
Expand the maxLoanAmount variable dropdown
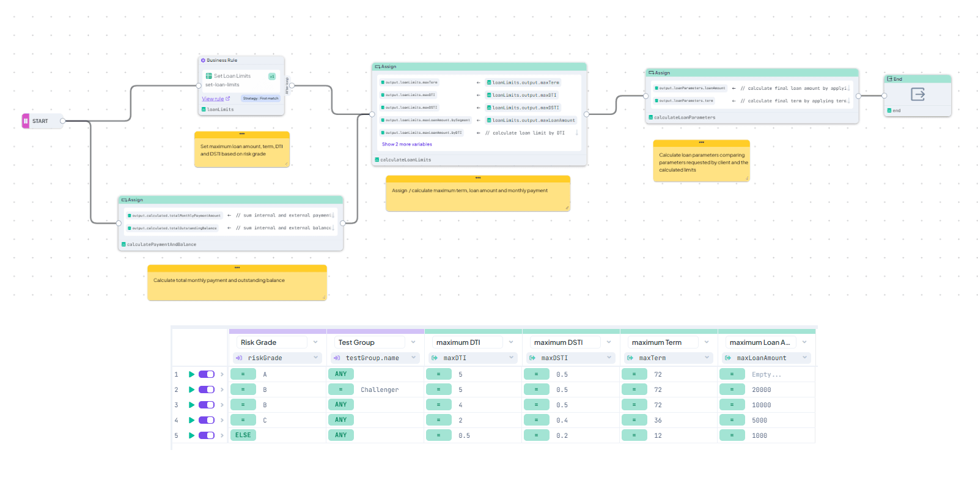804,358
